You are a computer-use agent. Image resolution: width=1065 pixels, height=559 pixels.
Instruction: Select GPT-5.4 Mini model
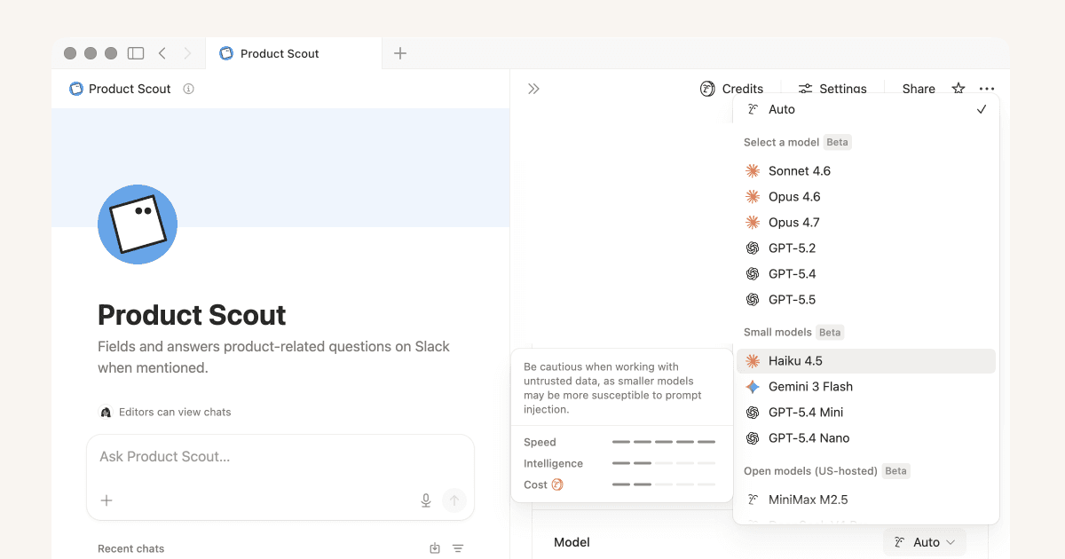tap(866, 412)
